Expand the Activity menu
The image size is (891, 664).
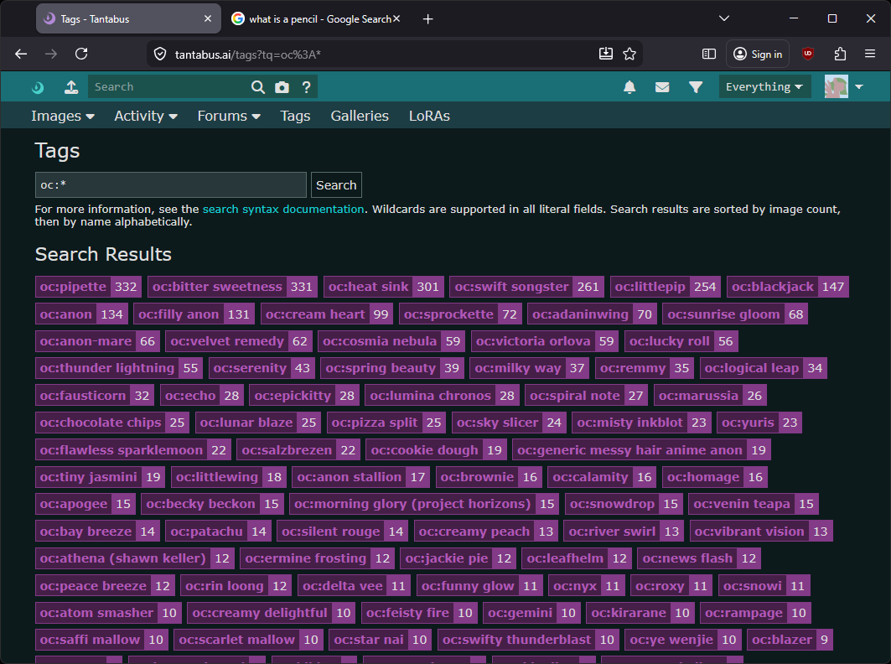146,116
